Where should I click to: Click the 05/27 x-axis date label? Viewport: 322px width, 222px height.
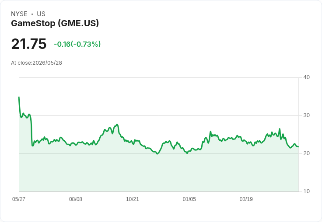[19, 199]
